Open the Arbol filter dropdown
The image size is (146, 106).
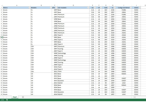click(x=140, y=8)
